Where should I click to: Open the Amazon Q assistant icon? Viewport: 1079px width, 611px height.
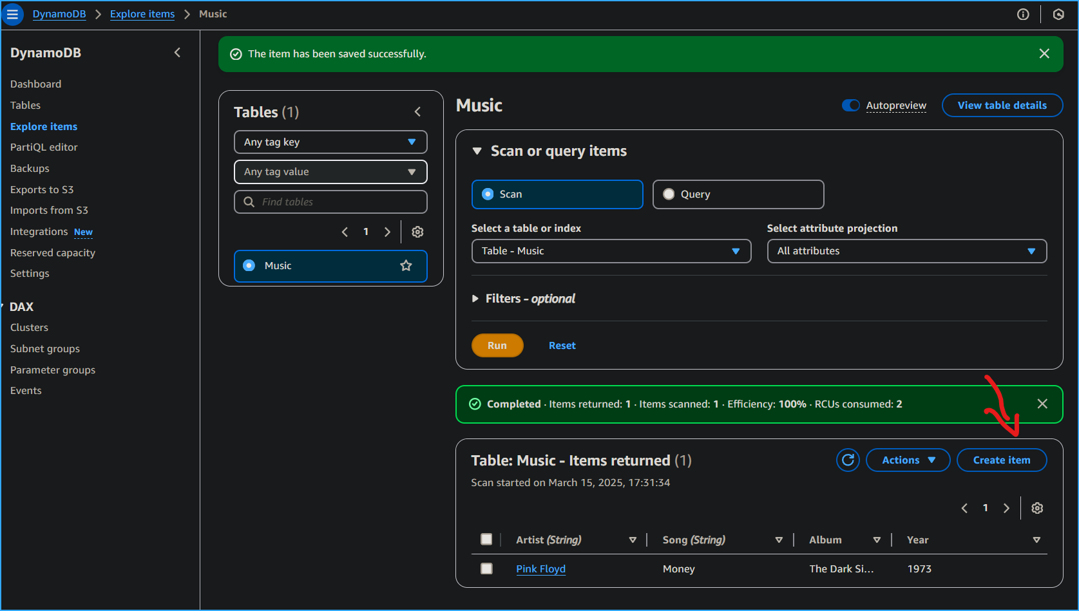(1058, 14)
